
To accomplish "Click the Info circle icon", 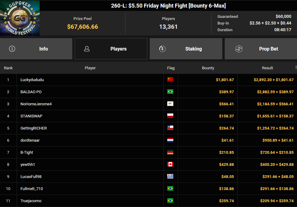I will (12, 49).
